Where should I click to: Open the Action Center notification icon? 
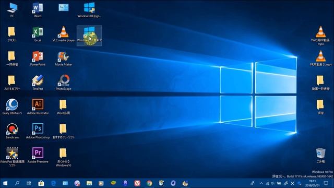point(326,183)
